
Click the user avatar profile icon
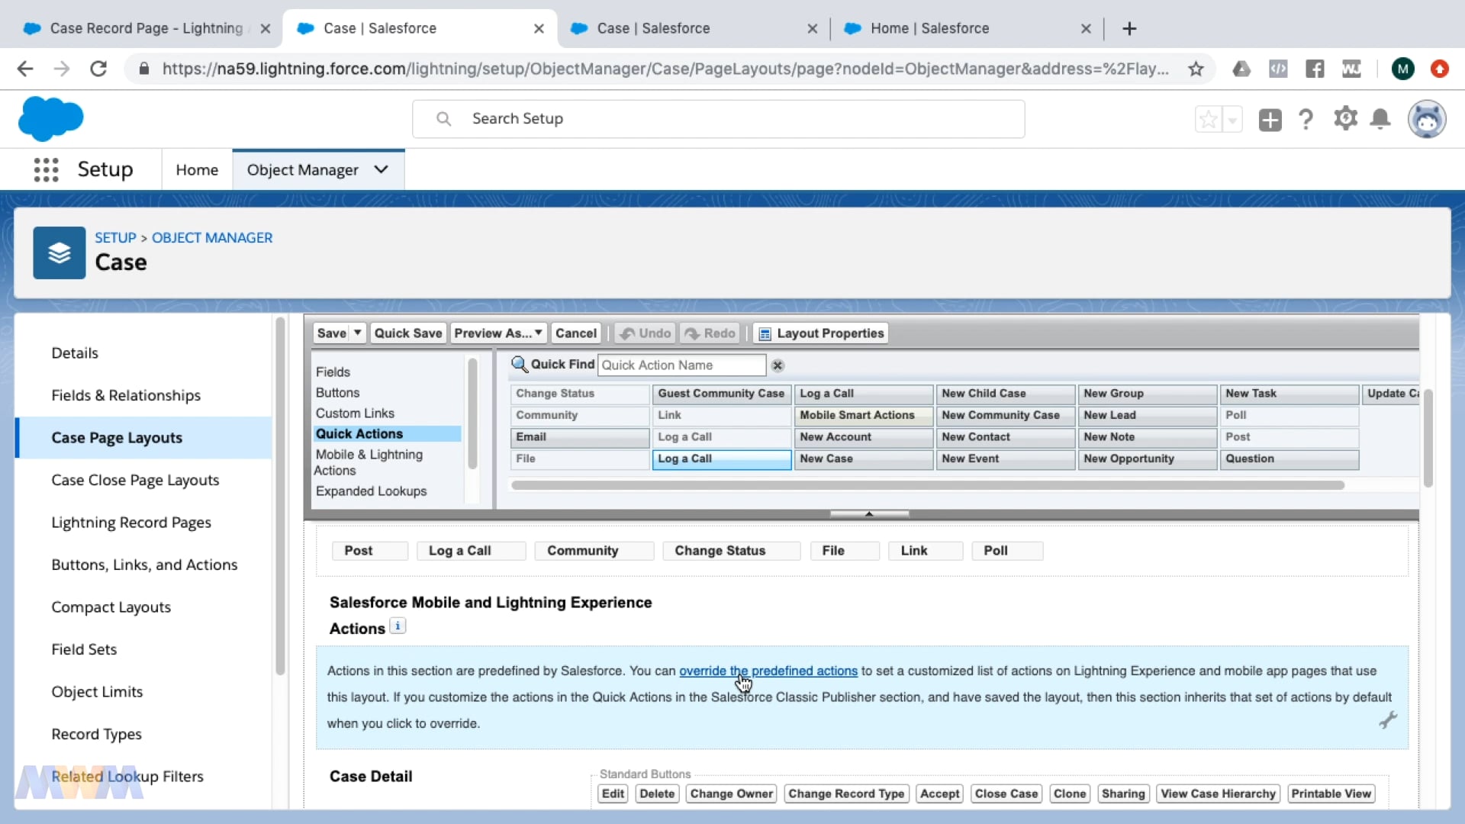coord(1426,119)
